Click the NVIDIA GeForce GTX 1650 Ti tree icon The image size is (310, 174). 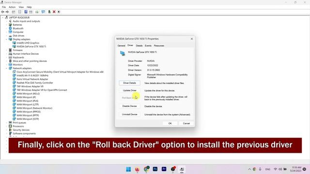pos(14,46)
